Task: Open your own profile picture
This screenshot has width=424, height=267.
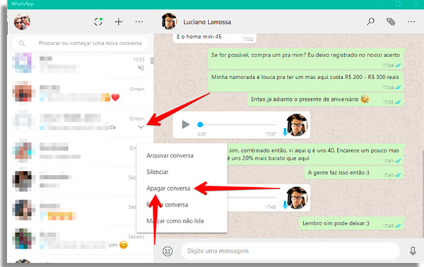Action: pos(22,22)
